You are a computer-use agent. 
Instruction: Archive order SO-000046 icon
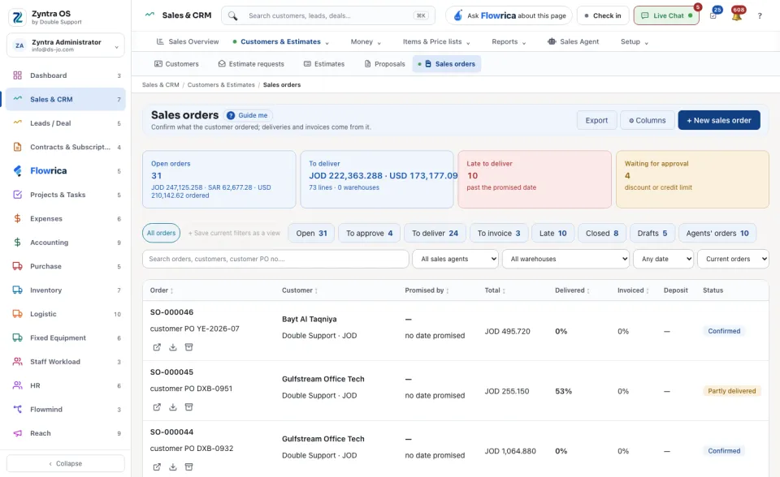(x=189, y=347)
